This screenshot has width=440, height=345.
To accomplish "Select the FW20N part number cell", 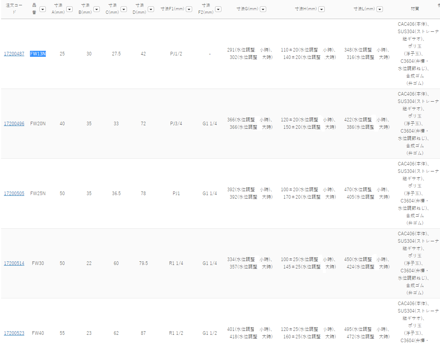I will click(38, 124).
